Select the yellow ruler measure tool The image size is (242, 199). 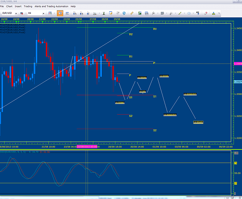[x=132, y=13]
